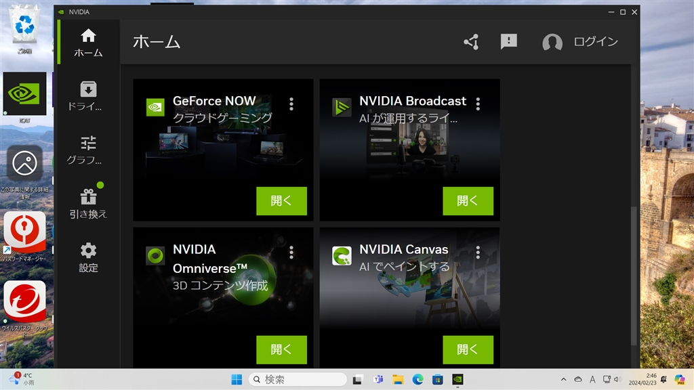Click the NVIDIA Canvas card title
This screenshot has width=694, height=390.
[404, 249]
